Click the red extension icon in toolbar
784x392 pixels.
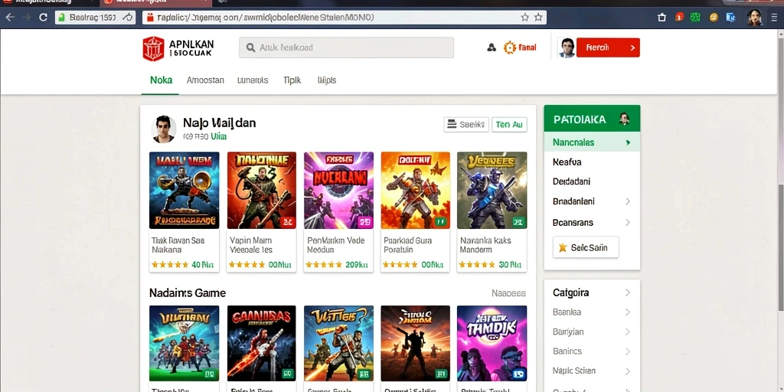679,18
